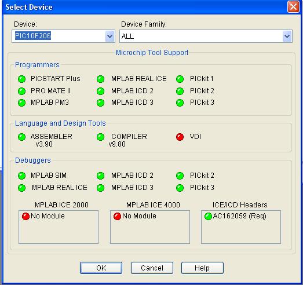Click the green light beside MPLAB SIM

(x=21, y=176)
